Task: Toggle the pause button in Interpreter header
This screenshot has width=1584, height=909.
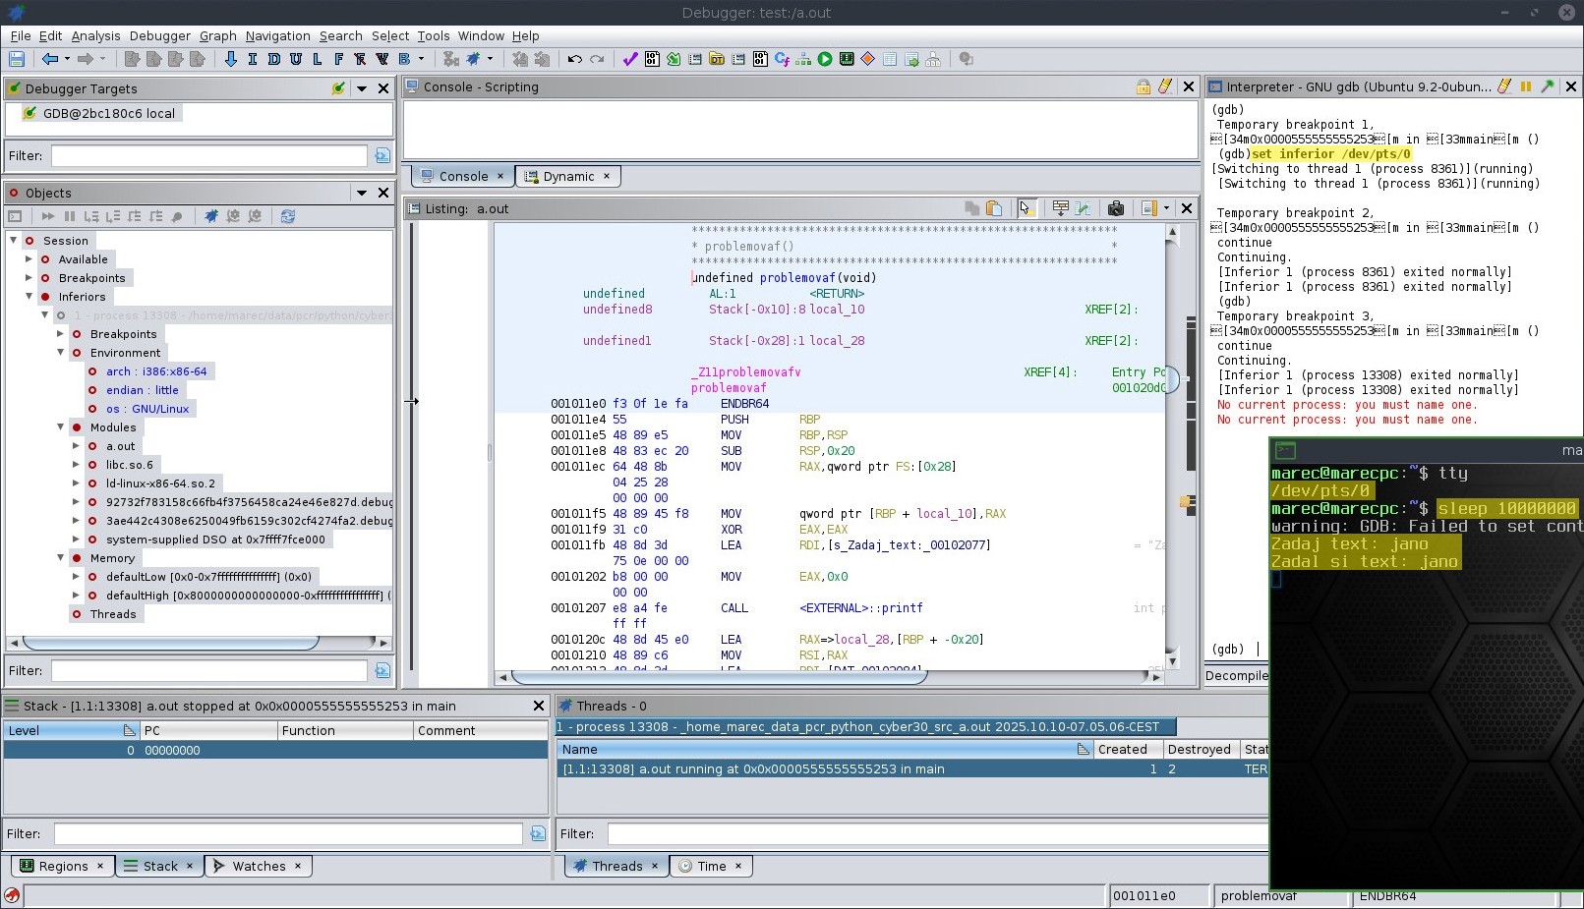Action: point(1526,86)
